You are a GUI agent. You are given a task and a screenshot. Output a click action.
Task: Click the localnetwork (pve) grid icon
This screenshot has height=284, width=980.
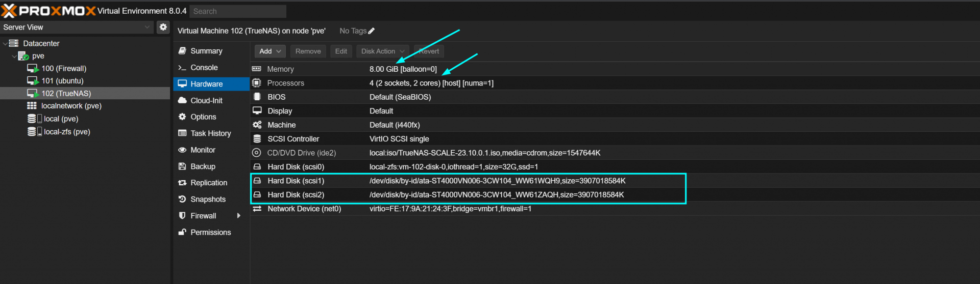tap(32, 106)
